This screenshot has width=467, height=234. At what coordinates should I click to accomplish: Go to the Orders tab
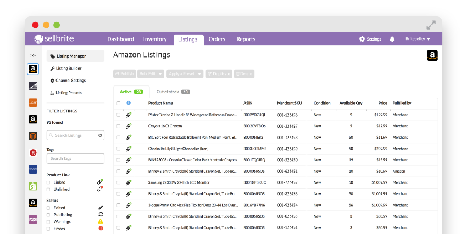coord(217,39)
